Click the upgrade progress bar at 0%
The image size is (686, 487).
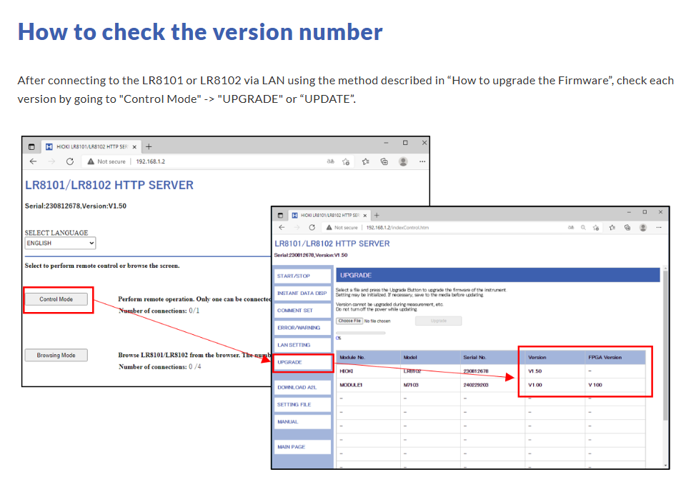tap(360, 333)
